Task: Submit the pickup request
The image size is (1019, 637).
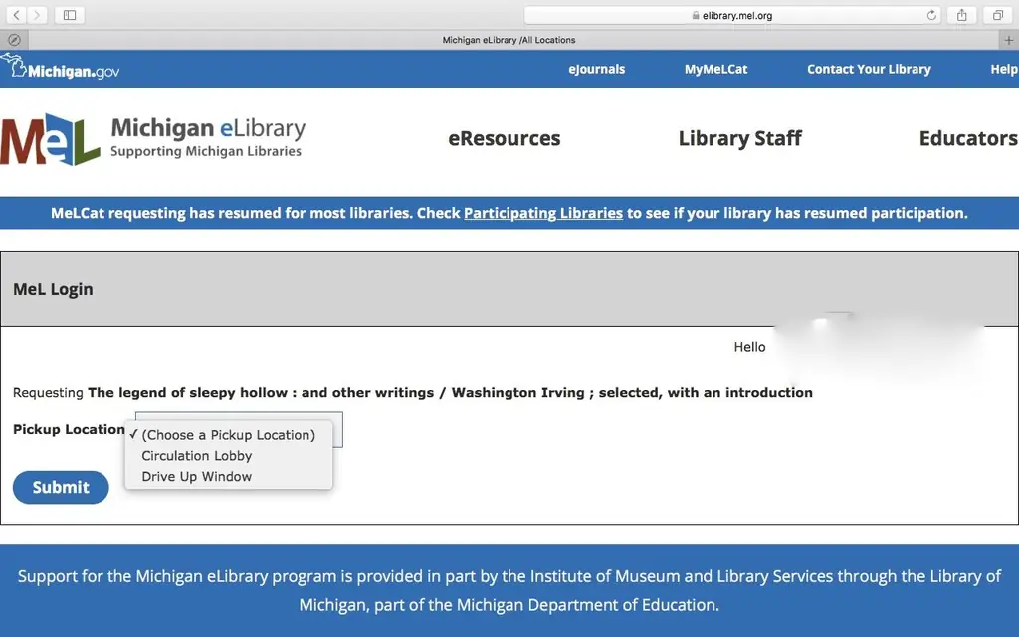Action: click(61, 487)
